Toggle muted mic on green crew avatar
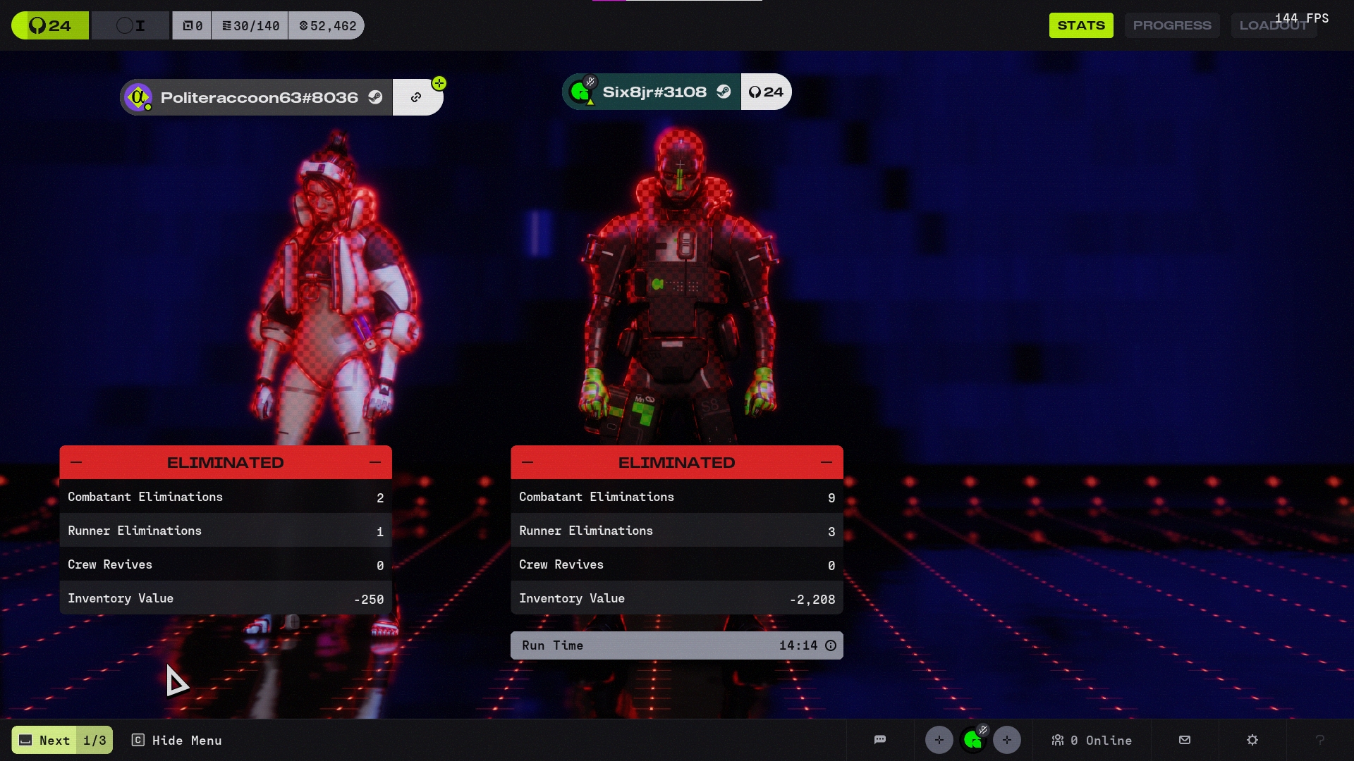The height and width of the screenshot is (761, 1354). (982, 730)
